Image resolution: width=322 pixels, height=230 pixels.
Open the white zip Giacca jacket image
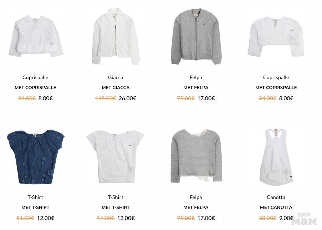tap(116, 37)
